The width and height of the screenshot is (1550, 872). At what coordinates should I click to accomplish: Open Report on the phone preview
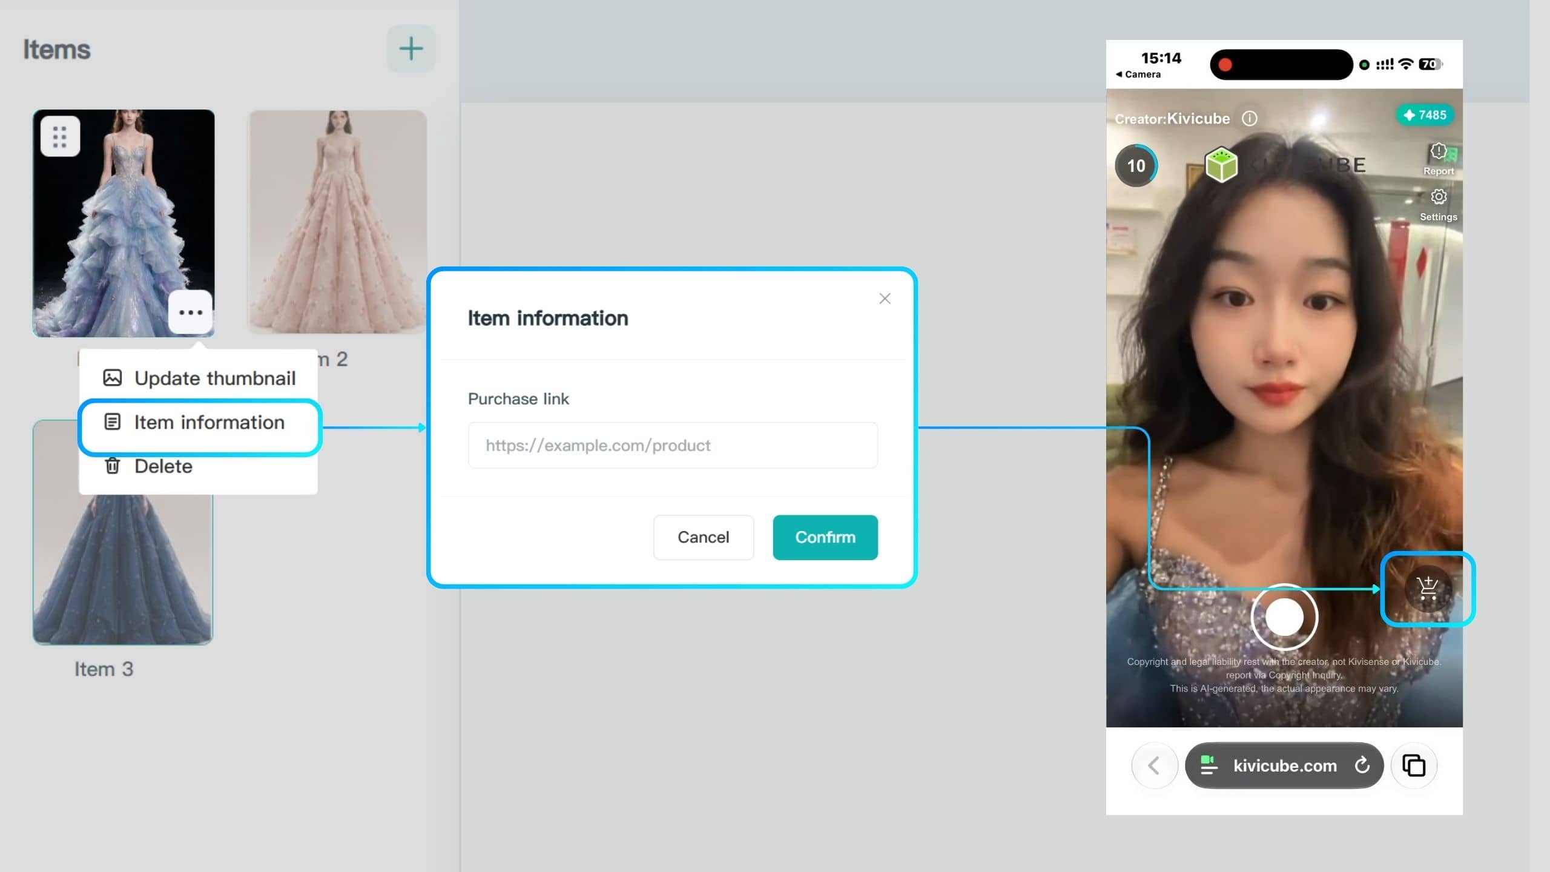(1439, 159)
